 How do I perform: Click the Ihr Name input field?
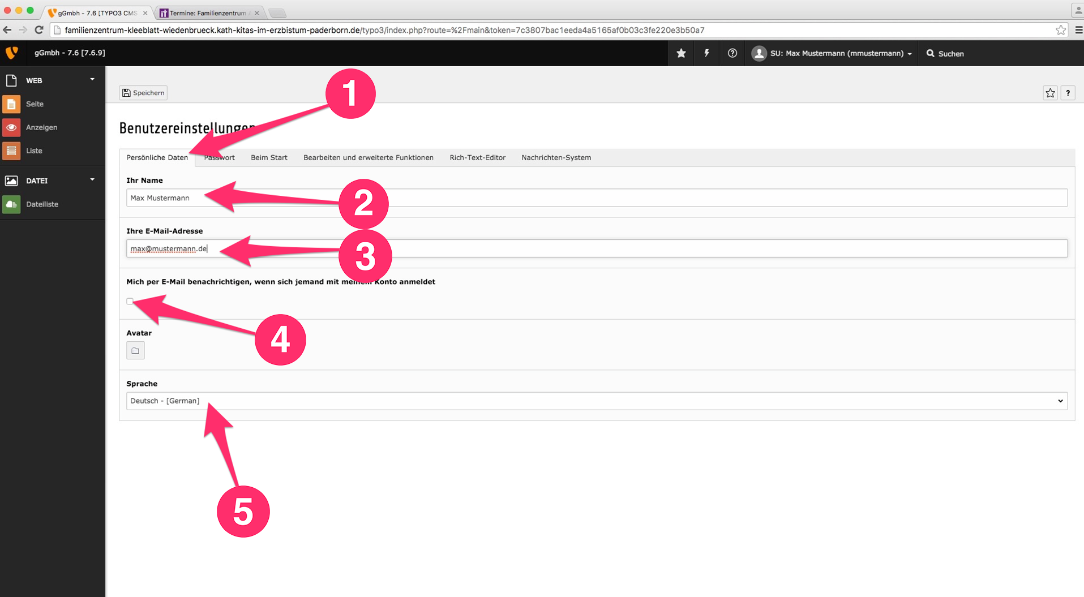click(596, 198)
